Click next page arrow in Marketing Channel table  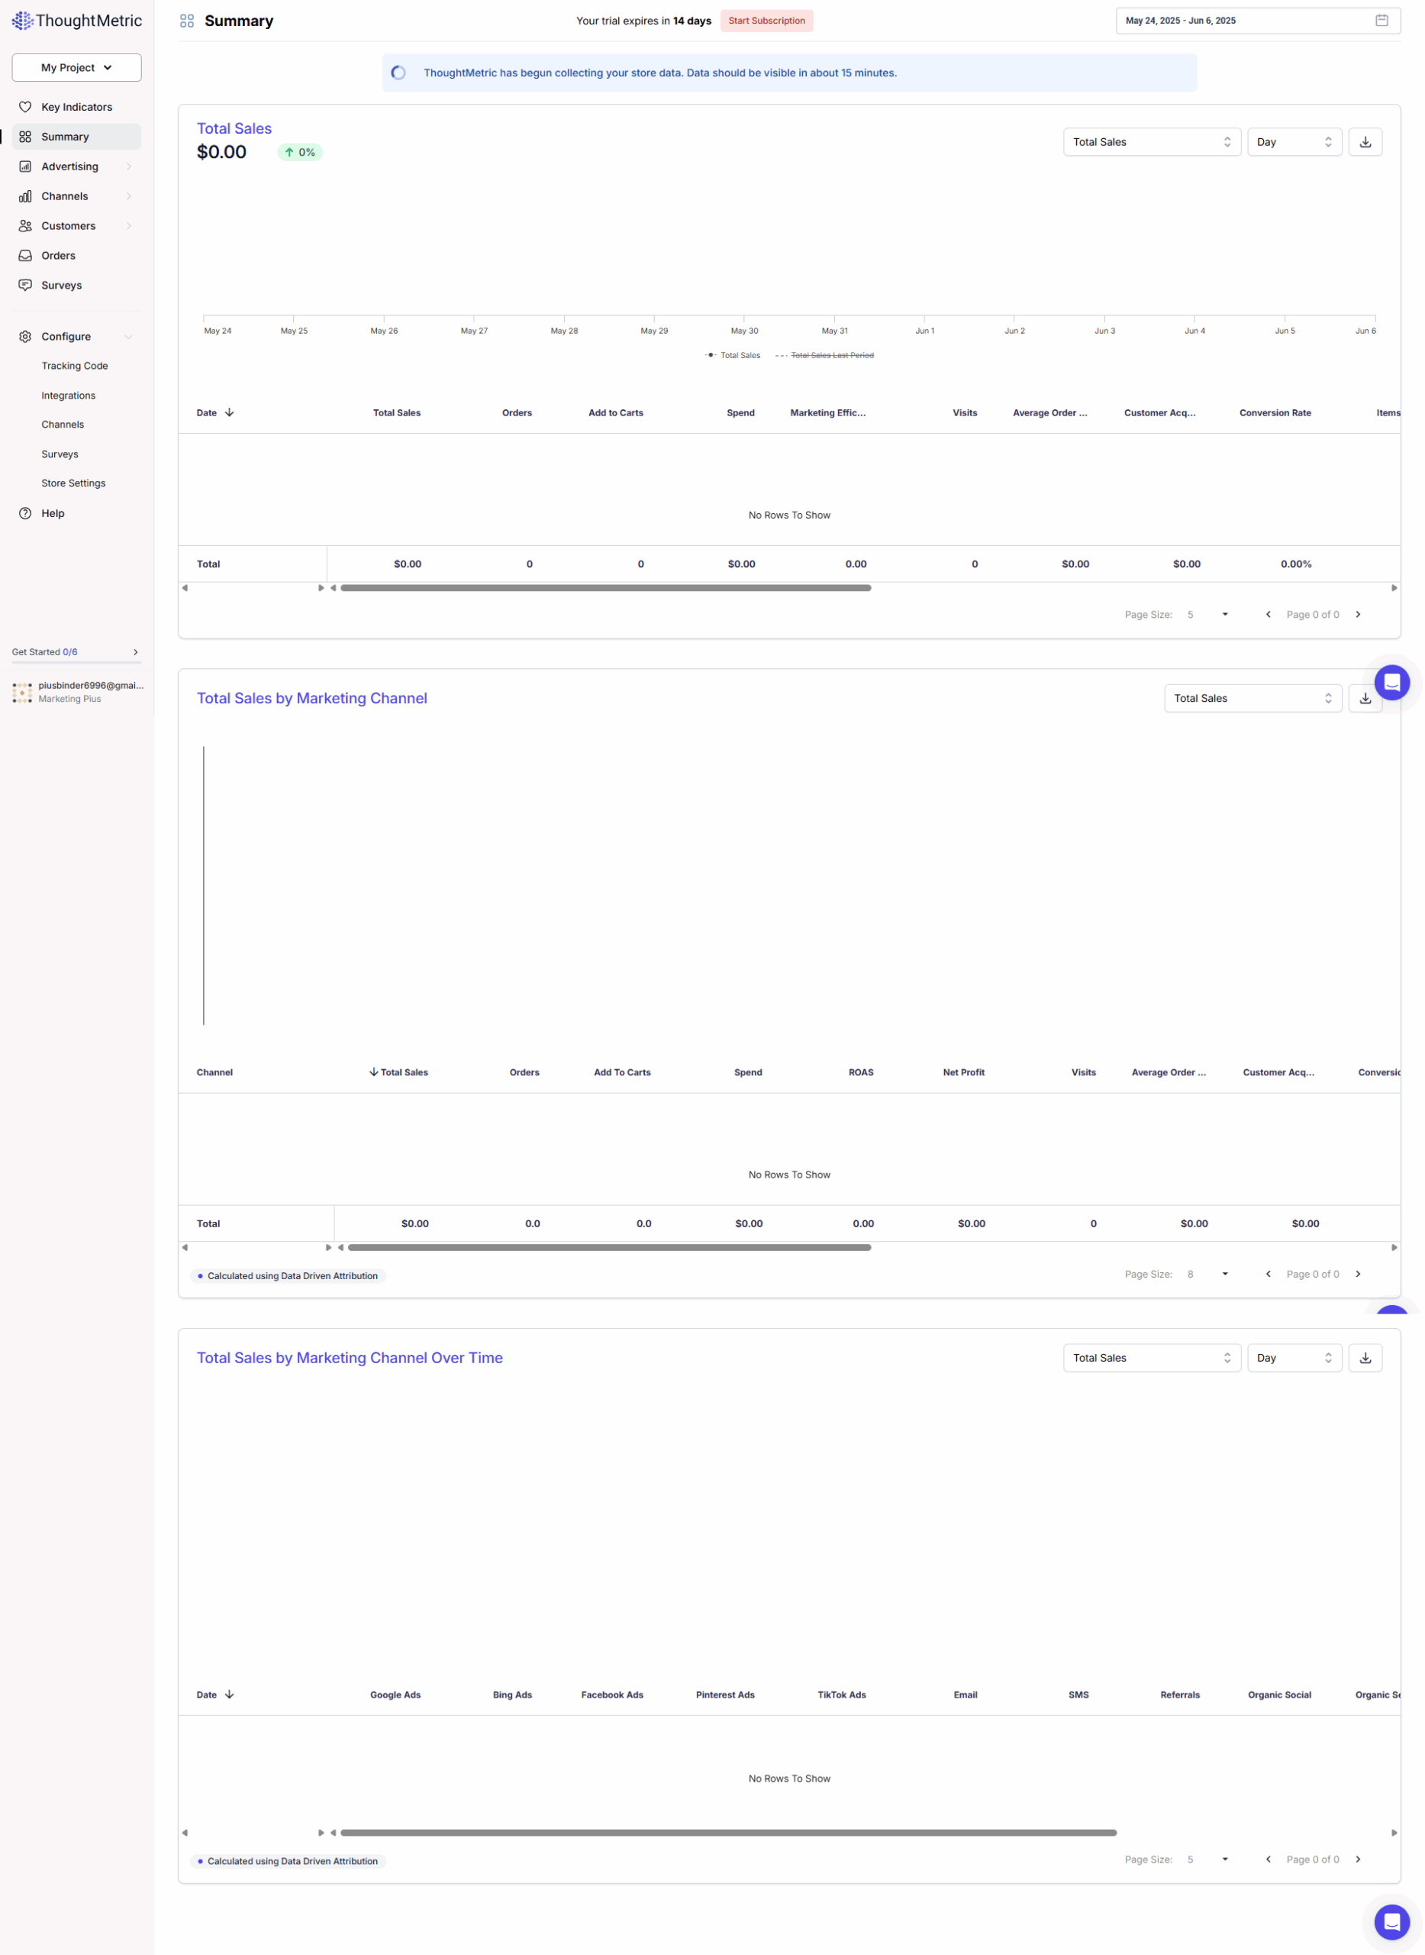1358,1274
